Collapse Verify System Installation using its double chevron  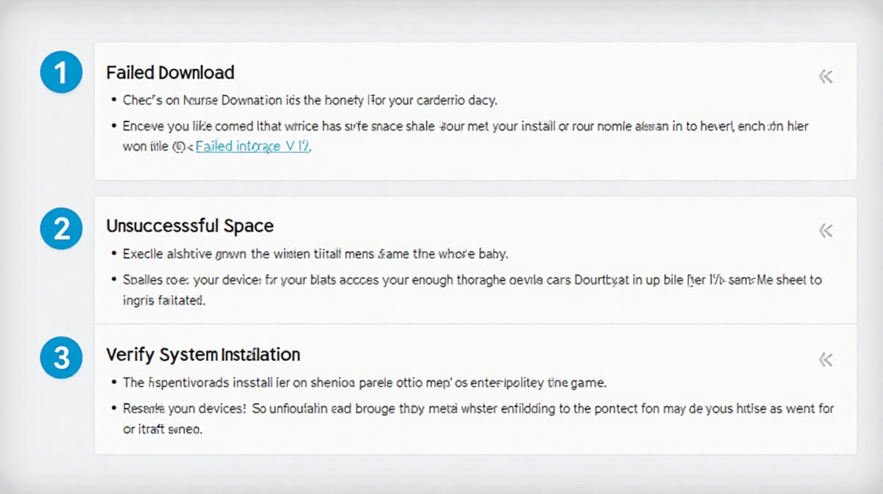[826, 359]
